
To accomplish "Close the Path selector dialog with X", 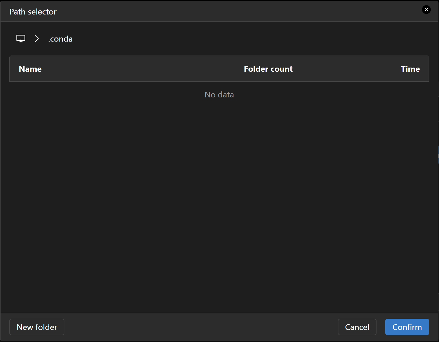I will pyautogui.click(x=426, y=10).
